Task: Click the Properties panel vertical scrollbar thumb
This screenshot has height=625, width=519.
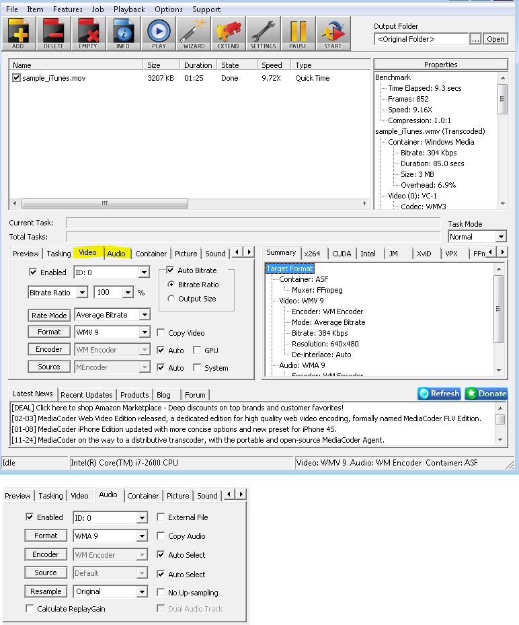Action: pyautogui.click(x=503, y=99)
